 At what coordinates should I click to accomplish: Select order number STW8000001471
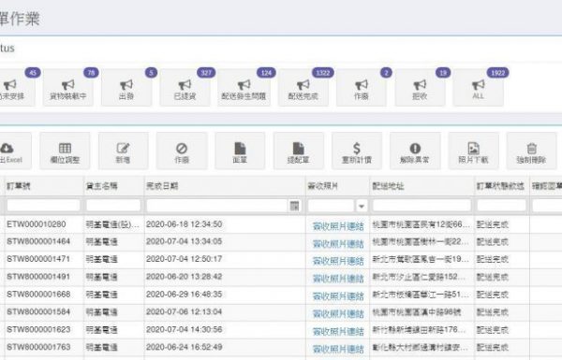tap(38, 259)
